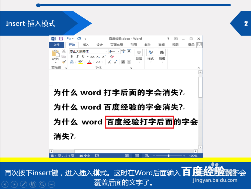Insert enclosed character (字) icon
The image size is (251, 189).
tap(129, 62)
